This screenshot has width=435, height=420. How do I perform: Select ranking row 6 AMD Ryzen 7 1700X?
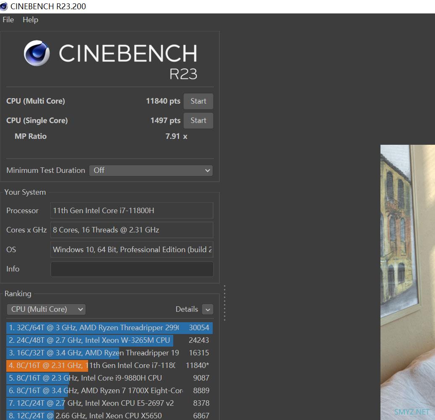point(109,391)
